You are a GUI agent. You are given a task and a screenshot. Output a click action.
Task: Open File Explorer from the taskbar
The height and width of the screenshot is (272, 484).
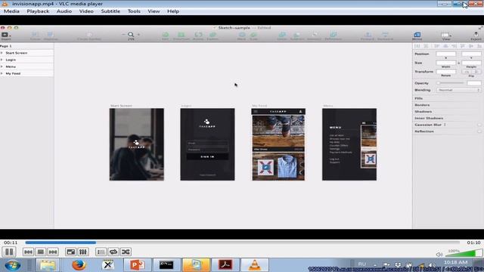(x=48, y=265)
